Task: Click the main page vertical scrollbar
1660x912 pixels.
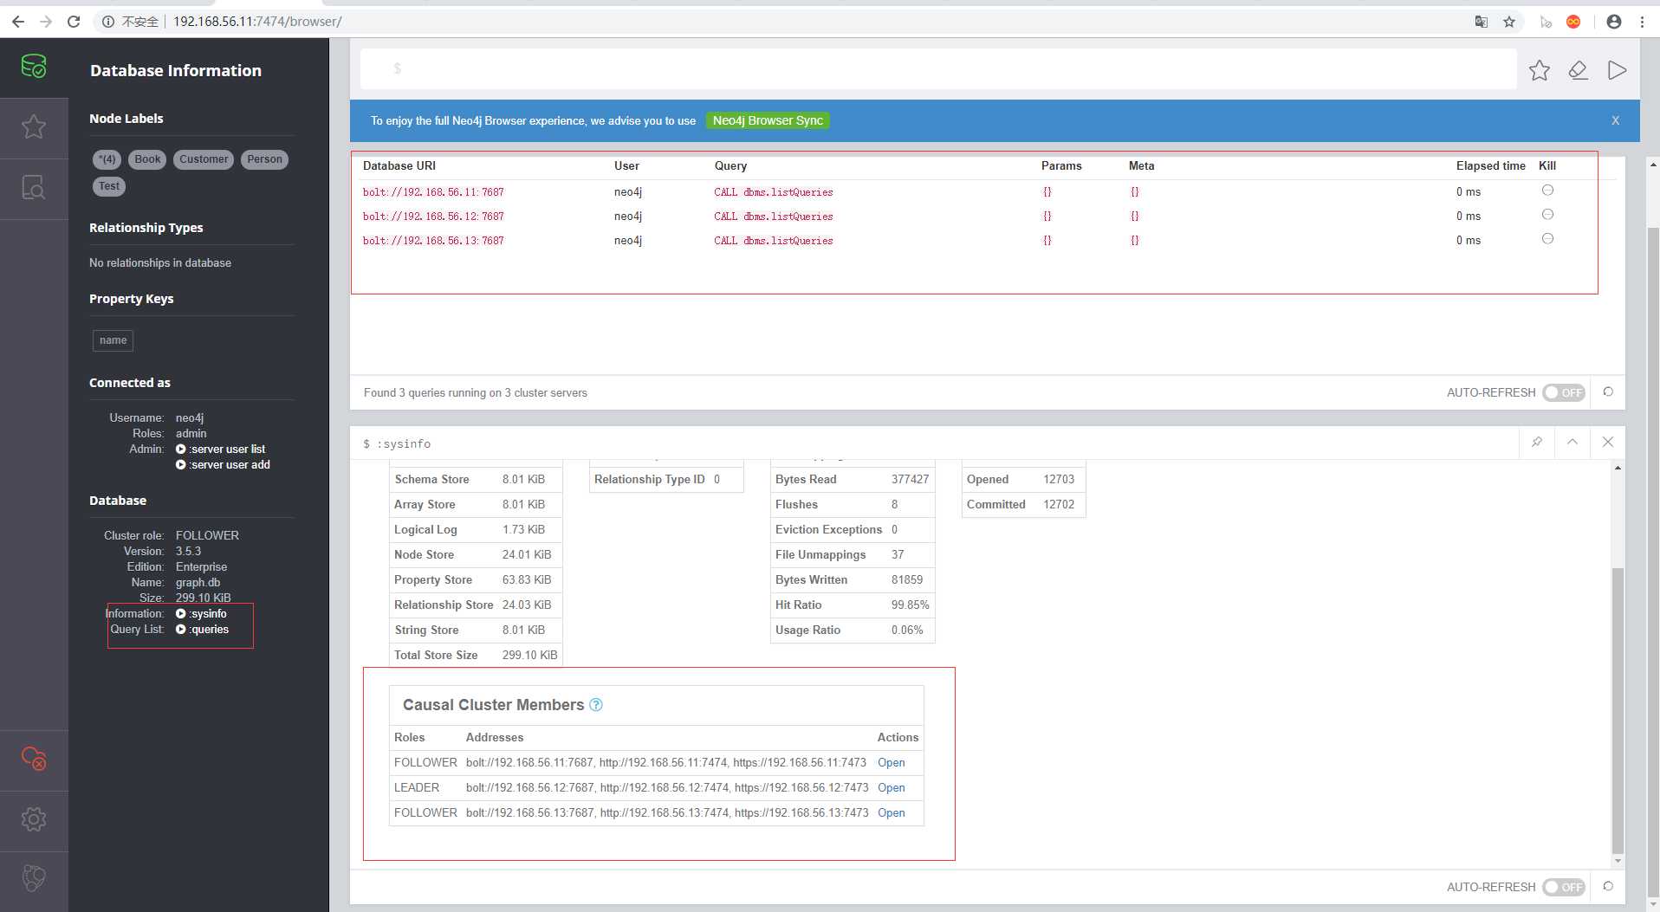Action: click(x=1653, y=563)
